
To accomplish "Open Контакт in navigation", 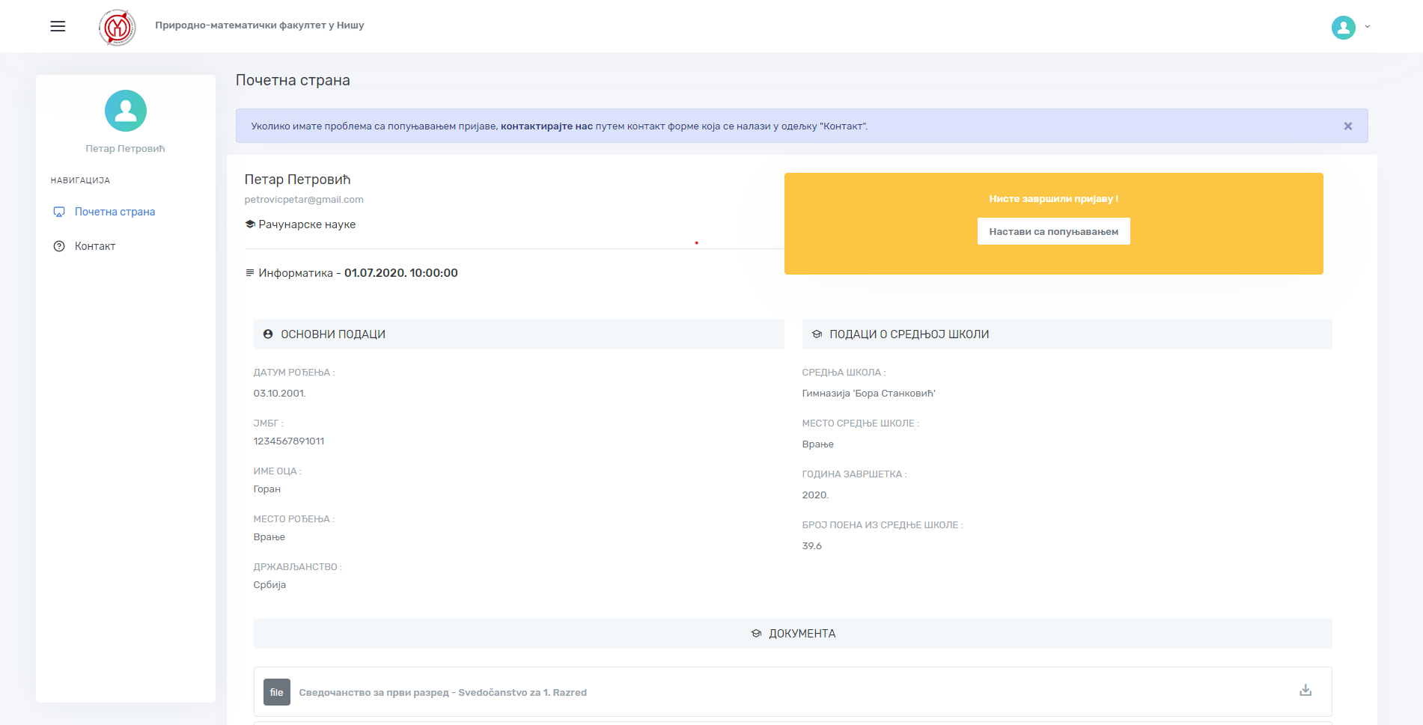I will pos(95,246).
